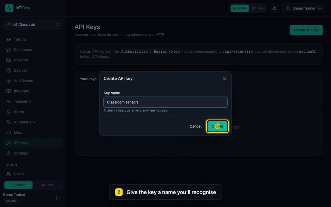Close the Create API key dialog
This screenshot has width=331, height=207.
[224, 79]
